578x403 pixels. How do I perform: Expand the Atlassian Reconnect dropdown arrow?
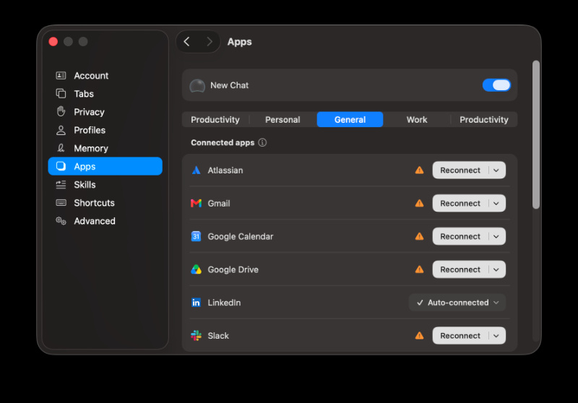pos(496,170)
